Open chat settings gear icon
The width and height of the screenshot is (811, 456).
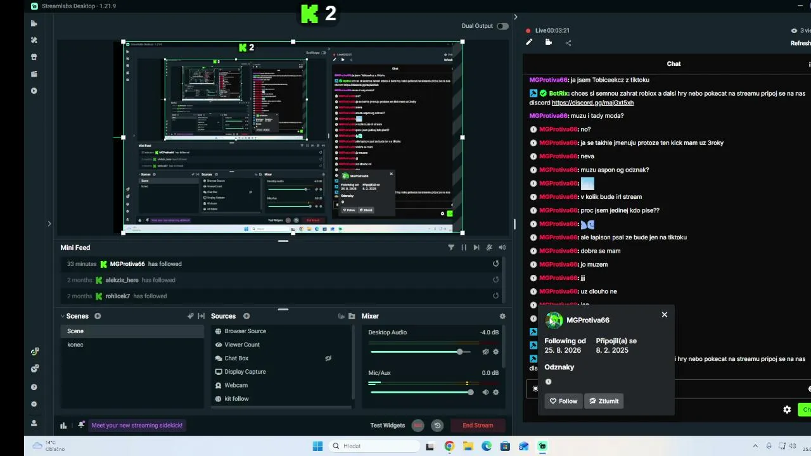[787, 410]
